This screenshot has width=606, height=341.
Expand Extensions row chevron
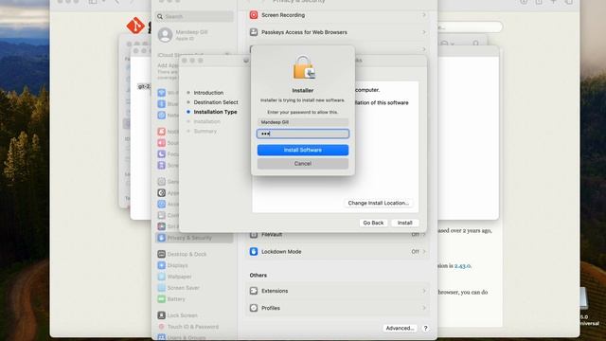(424, 291)
